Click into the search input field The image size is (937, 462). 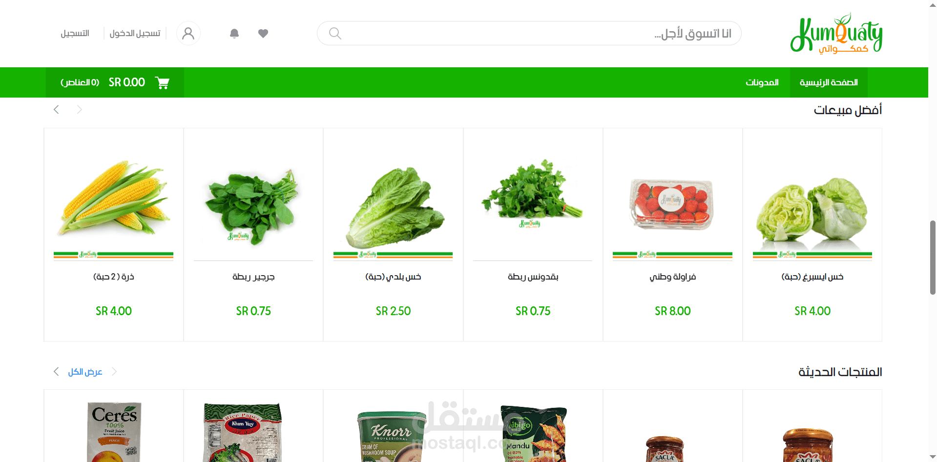[529, 33]
